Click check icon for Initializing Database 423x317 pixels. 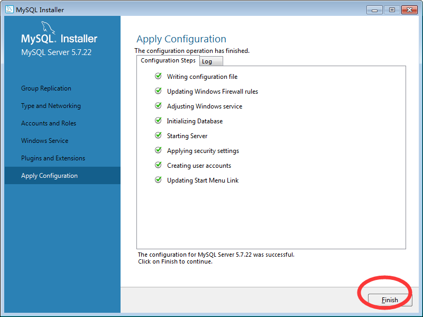tap(158, 121)
